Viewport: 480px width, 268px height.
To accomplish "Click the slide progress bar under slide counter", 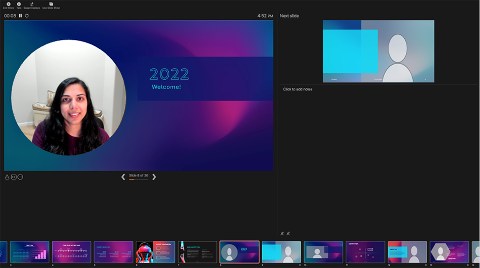I will pos(138,180).
